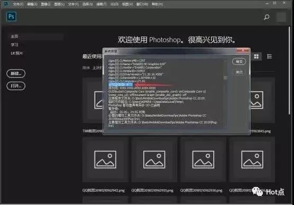The height and width of the screenshot is (205, 294).
Task: Open the 选择(S) menu
Action: pyautogui.click(x=87, y=4)
